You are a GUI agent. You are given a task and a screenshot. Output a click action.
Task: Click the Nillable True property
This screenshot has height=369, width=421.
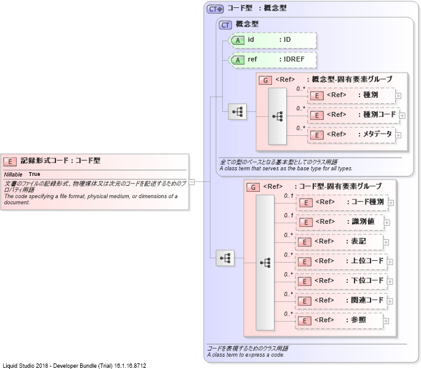[22, 174]
